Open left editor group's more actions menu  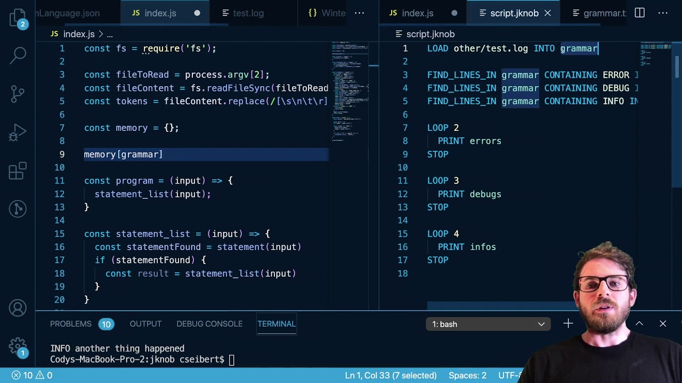tap(360, 13)
